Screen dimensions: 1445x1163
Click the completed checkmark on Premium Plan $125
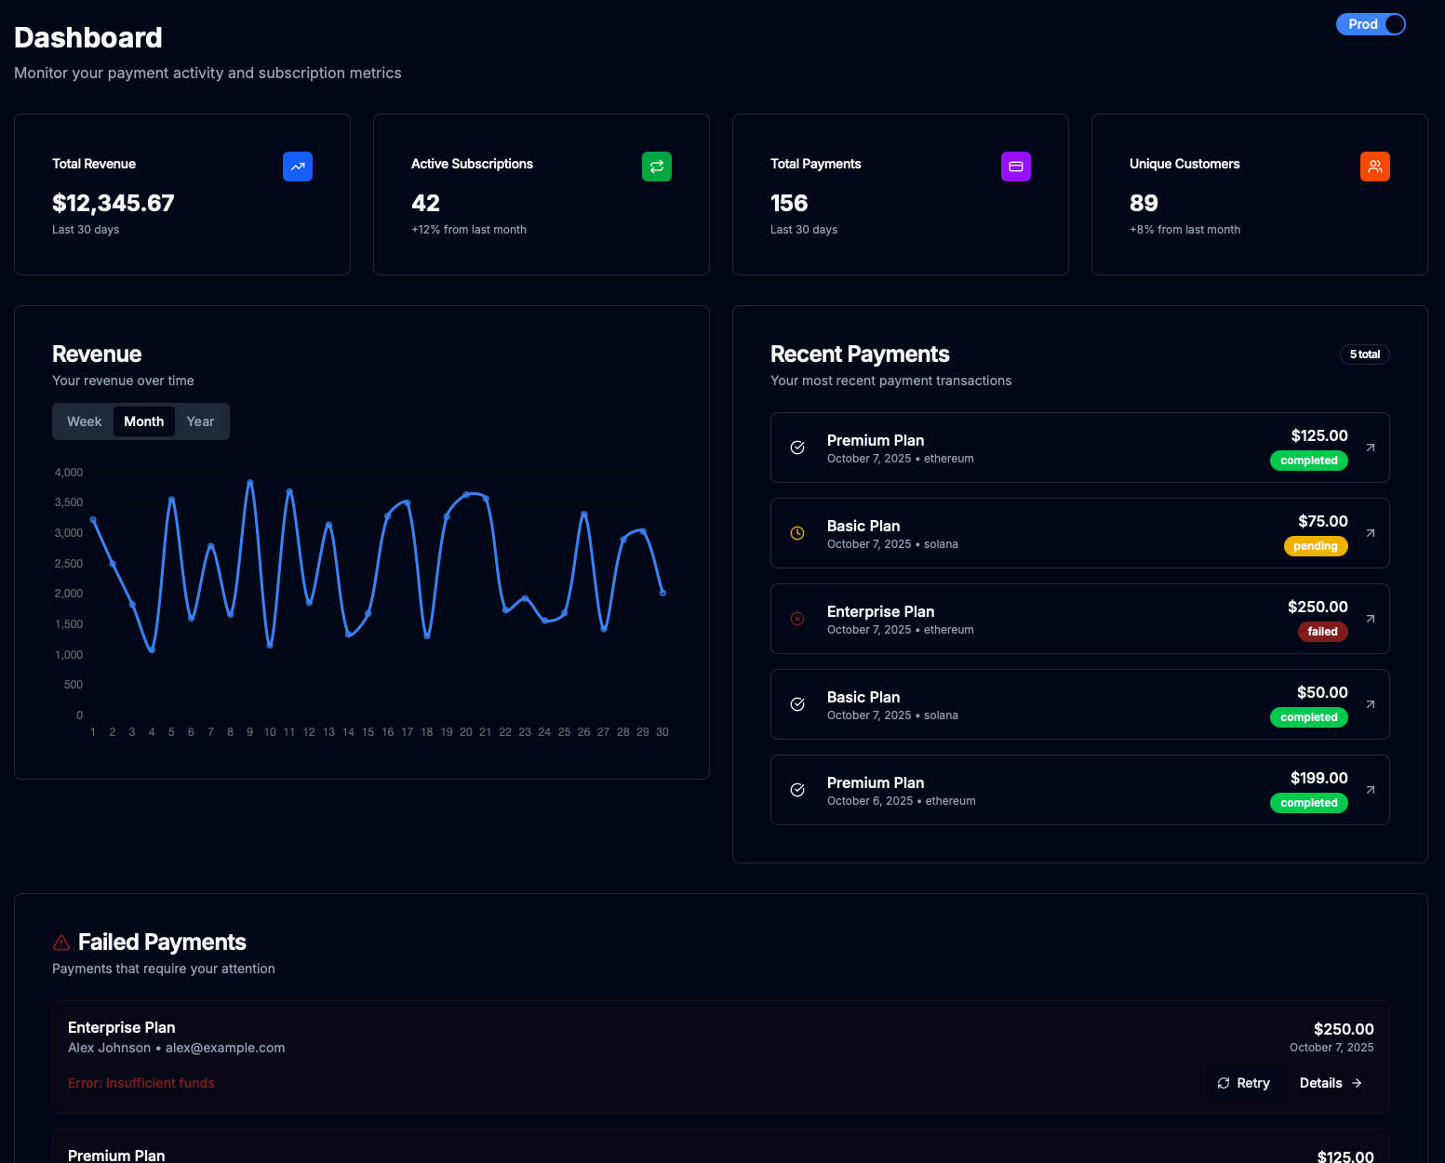point(797,448)
